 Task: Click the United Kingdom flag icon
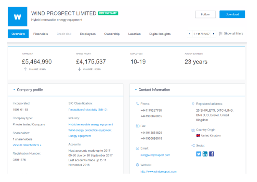click(x=198, y=135)
